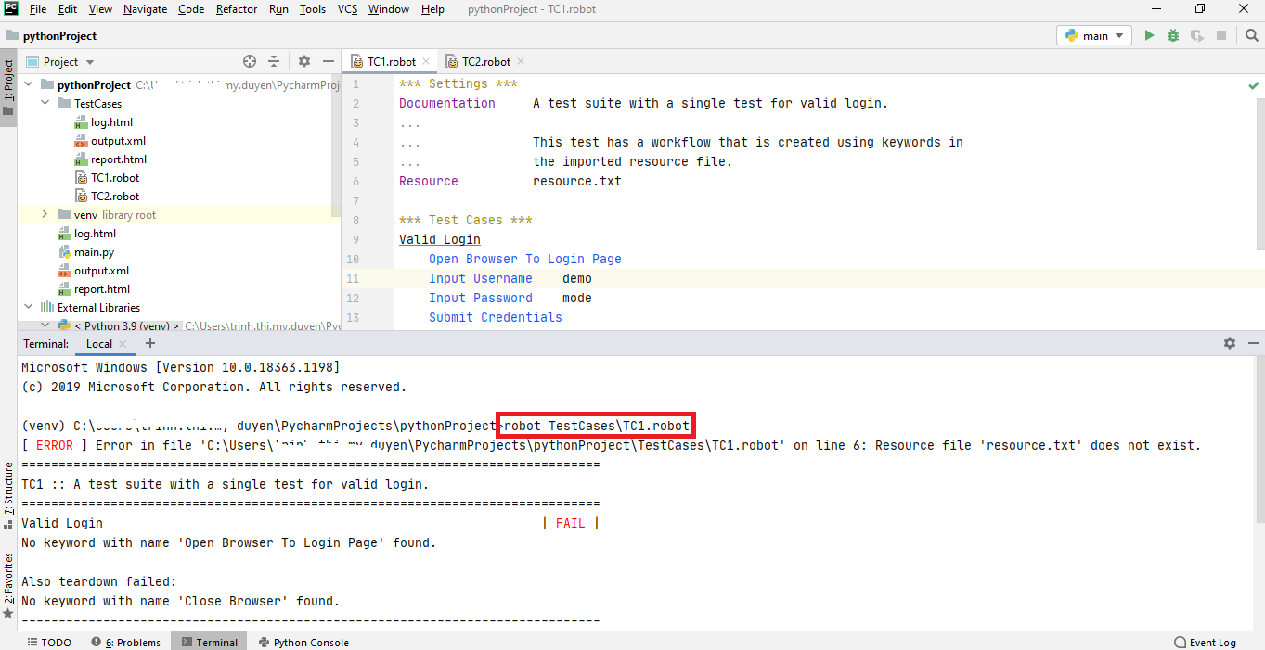Screen dimensions: 1265x650
Task: Open the Window menu
Action: point(389,9)
